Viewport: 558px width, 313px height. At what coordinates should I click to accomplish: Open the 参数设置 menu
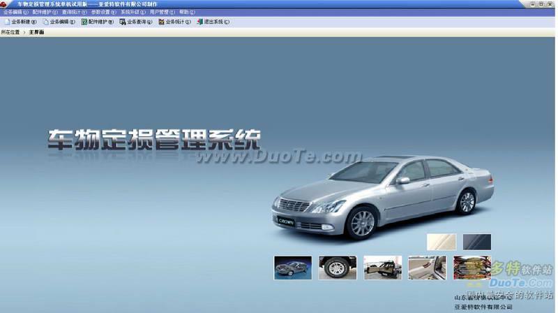[103, 12]
